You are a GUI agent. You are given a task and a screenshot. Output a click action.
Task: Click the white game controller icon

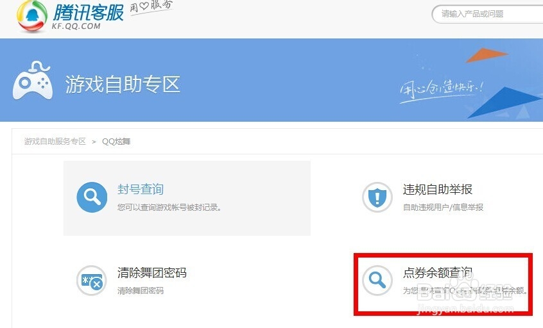[x=33, y=81]
